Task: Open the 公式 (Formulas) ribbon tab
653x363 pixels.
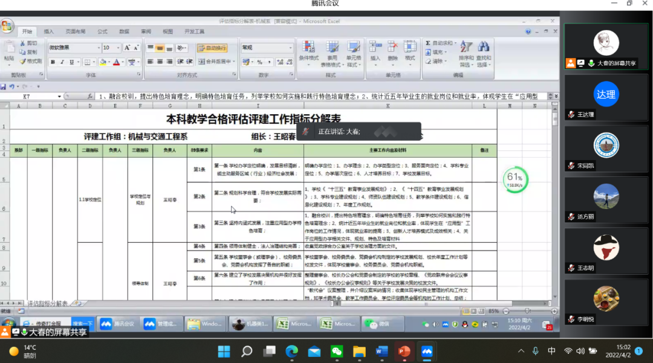Action: [102, 31]
